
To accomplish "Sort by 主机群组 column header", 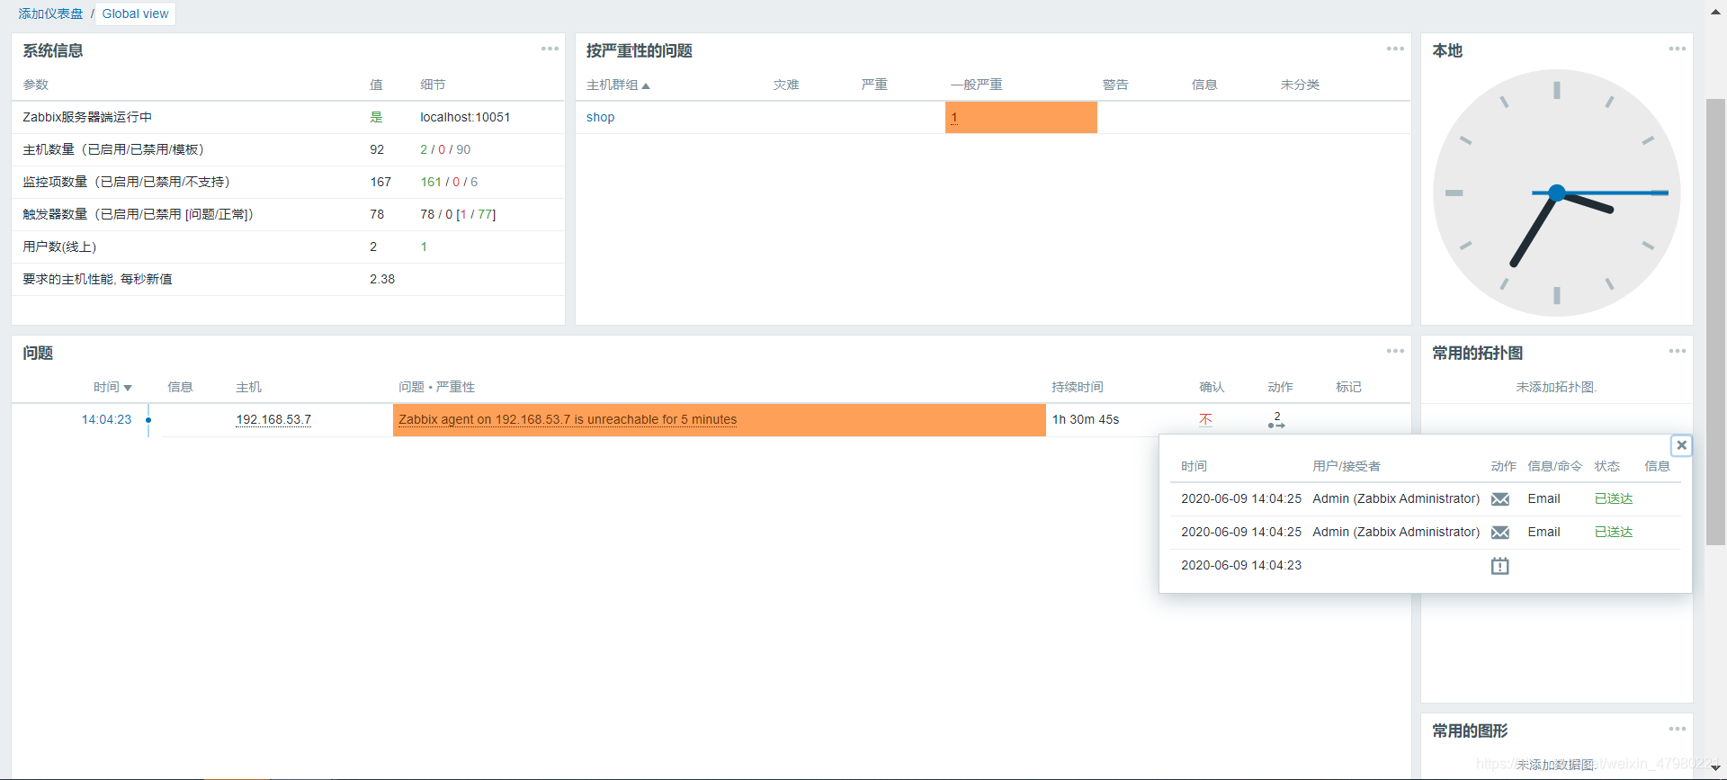I will 618,85.
